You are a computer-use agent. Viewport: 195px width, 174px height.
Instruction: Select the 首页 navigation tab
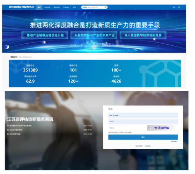(39, 7)
